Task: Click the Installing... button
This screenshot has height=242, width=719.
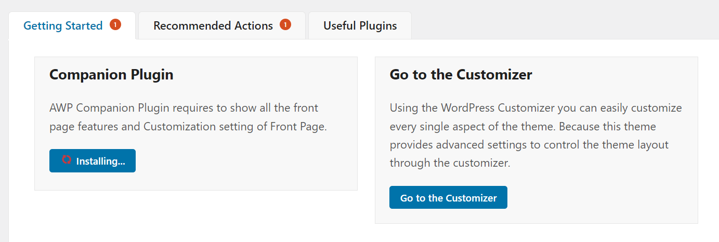Action: pos(93,161)
